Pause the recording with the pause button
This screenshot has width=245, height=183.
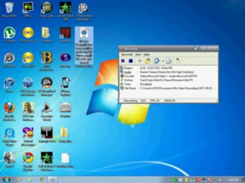tap(123, 61)
